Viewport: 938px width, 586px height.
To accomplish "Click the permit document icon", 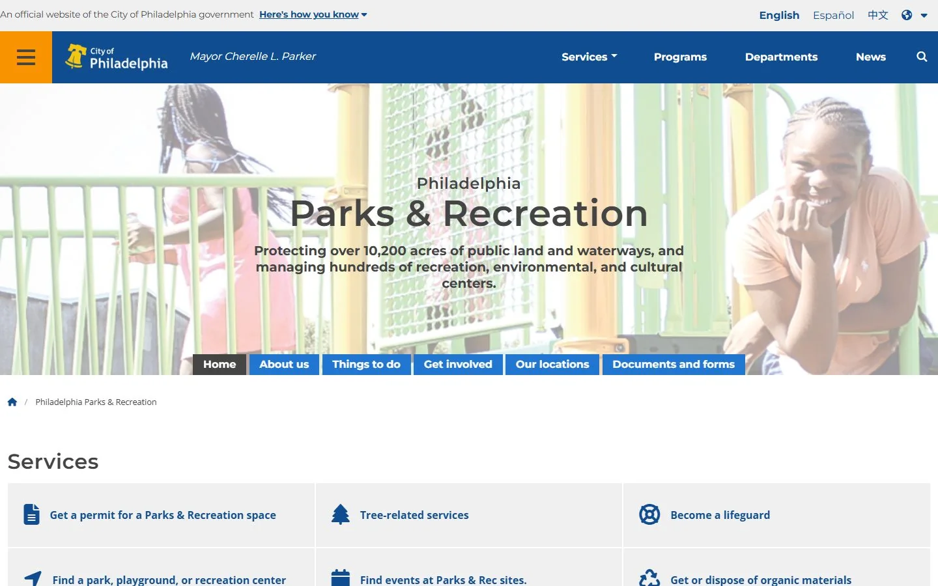I will click(32, 514).
